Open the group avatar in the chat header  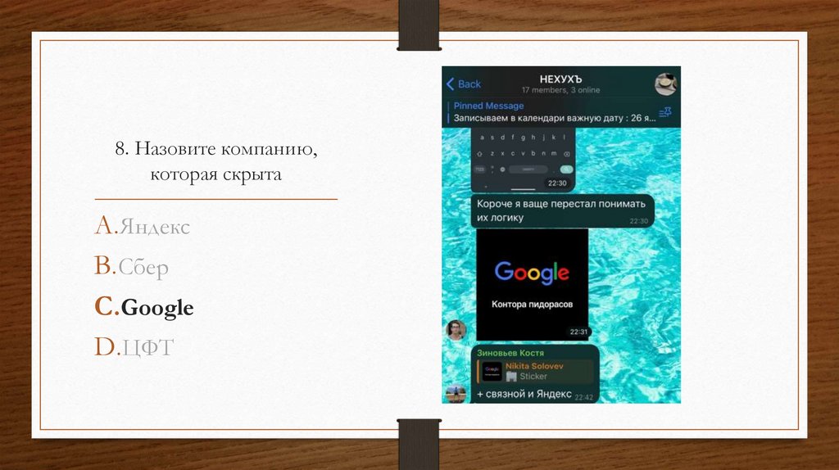pos(665,84)
